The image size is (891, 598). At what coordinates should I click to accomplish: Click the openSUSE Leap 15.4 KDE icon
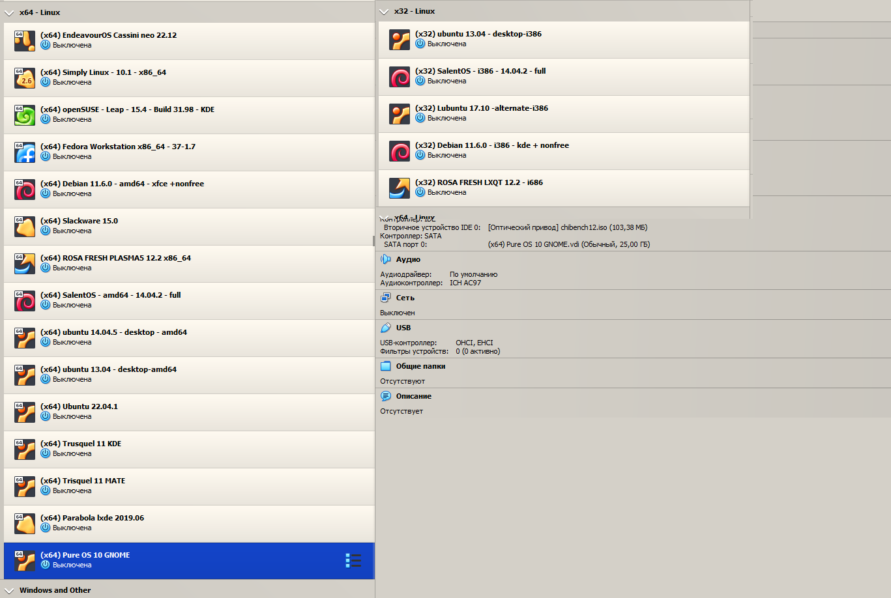25,115
